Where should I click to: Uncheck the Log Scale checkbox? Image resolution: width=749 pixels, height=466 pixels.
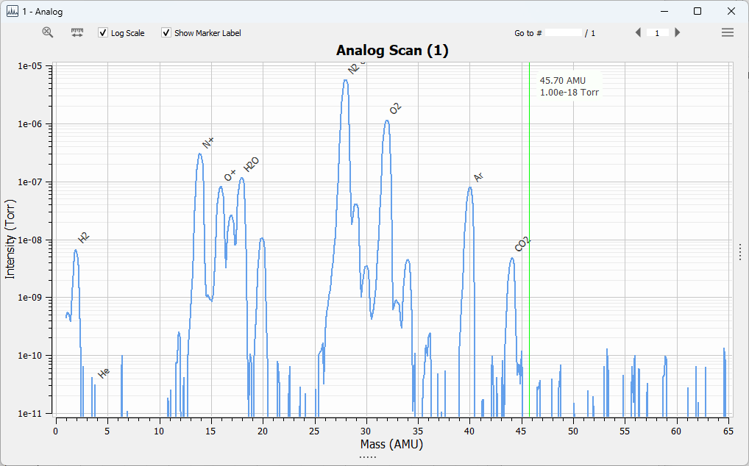point(103,33)
